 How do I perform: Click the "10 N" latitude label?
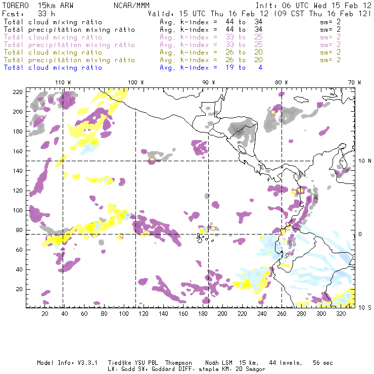[365, 161]
